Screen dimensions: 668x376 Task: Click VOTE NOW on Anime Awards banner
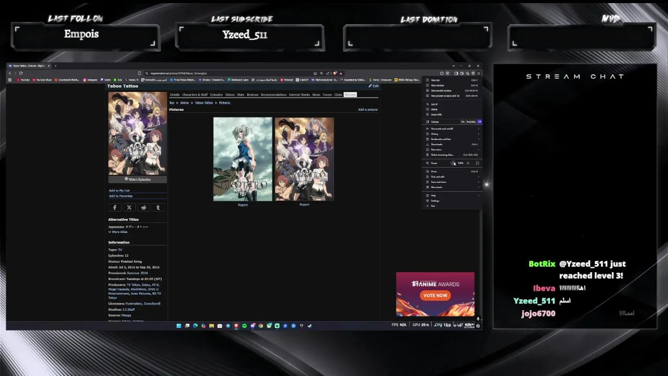[x=435, y=295]
